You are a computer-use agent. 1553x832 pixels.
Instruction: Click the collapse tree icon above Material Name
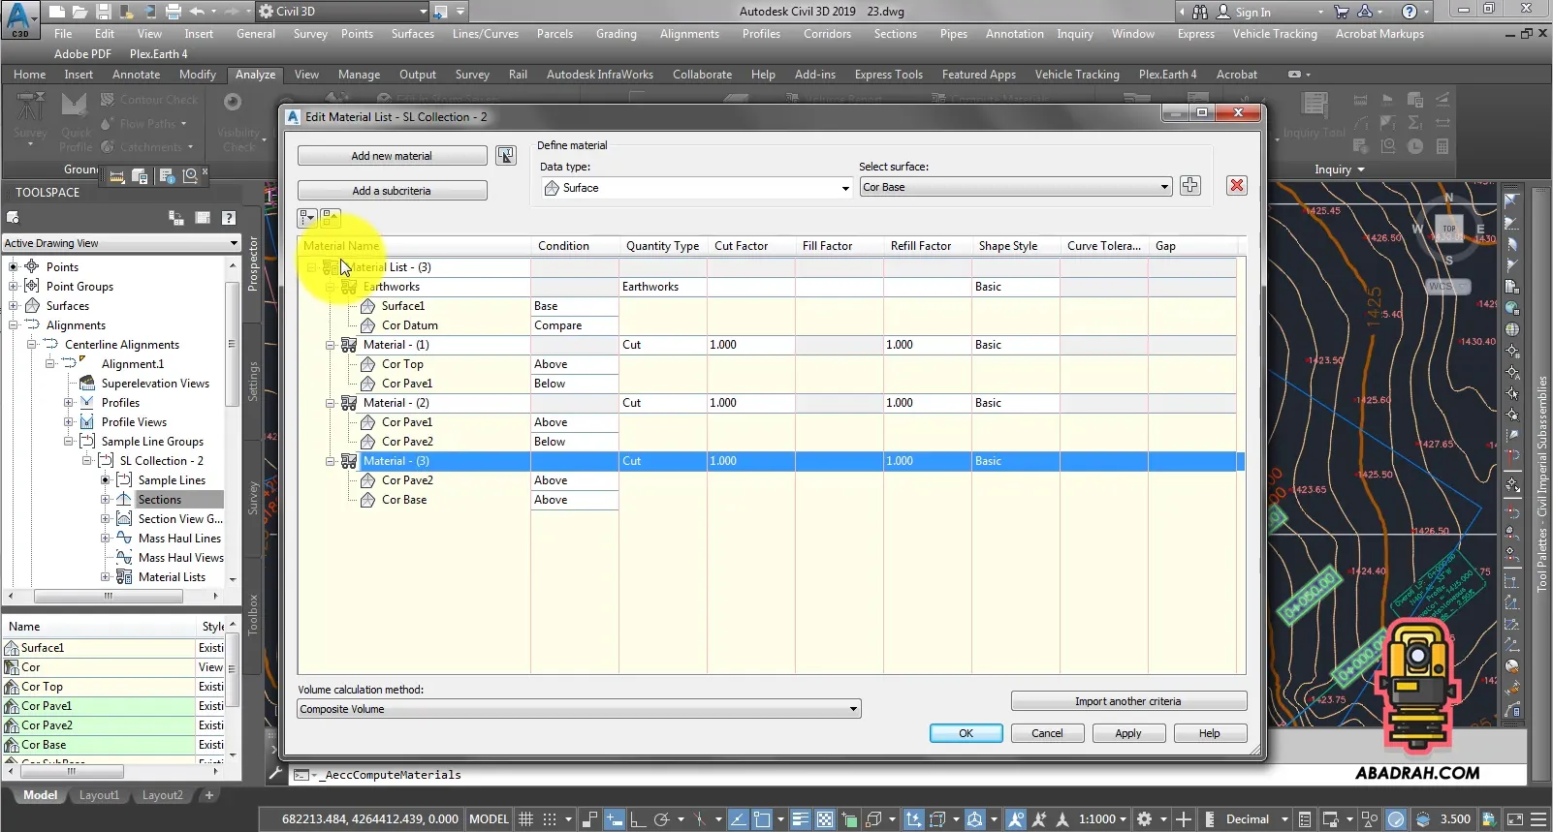(331, 218)
